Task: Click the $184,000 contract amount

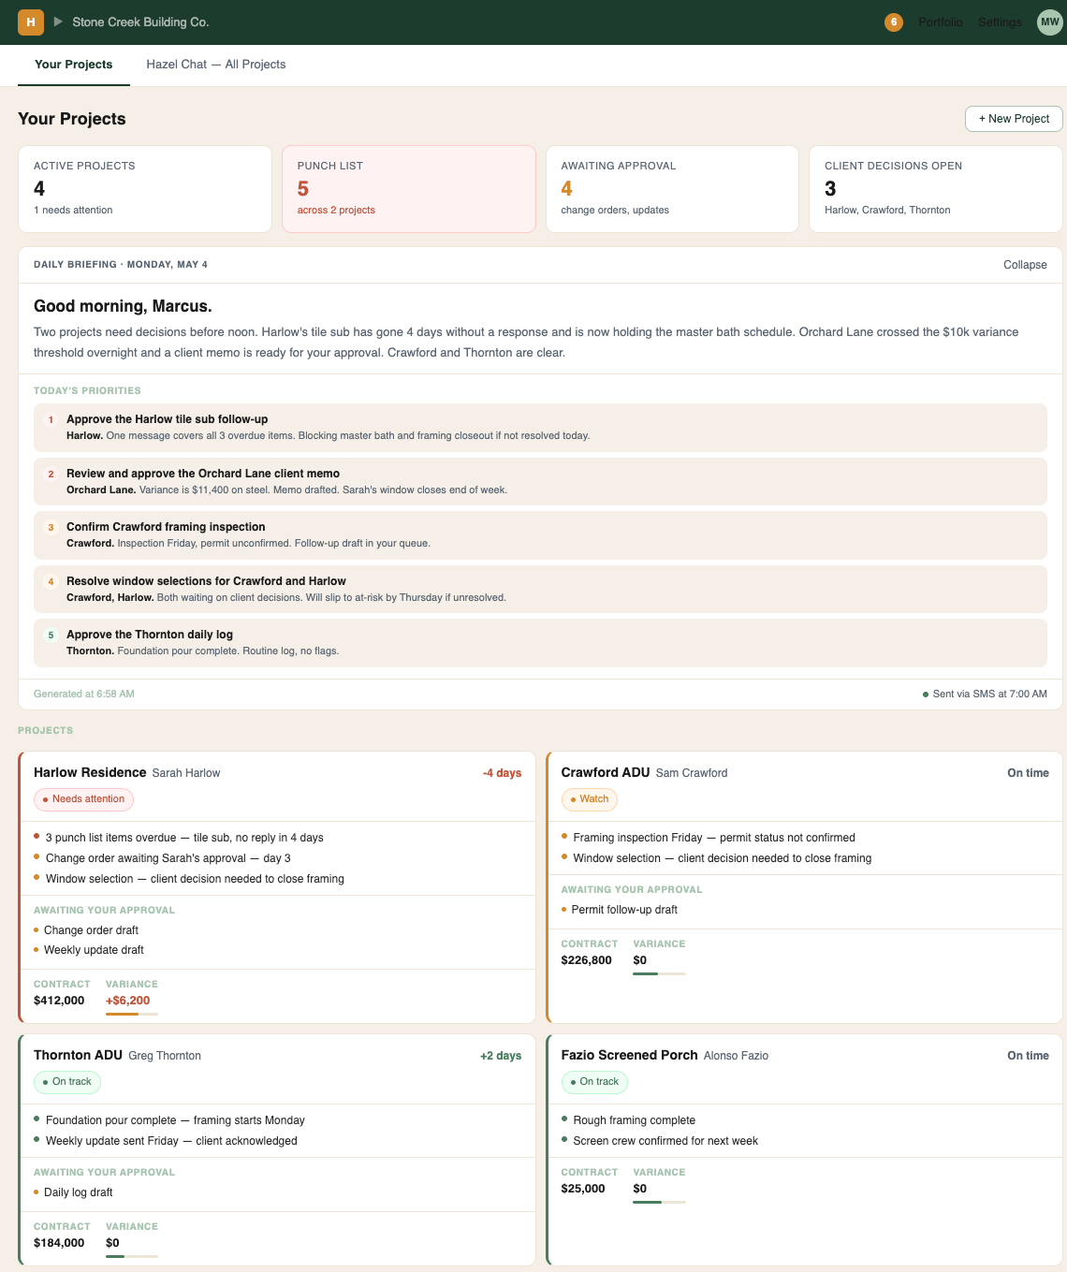Action: (59, 1243)
